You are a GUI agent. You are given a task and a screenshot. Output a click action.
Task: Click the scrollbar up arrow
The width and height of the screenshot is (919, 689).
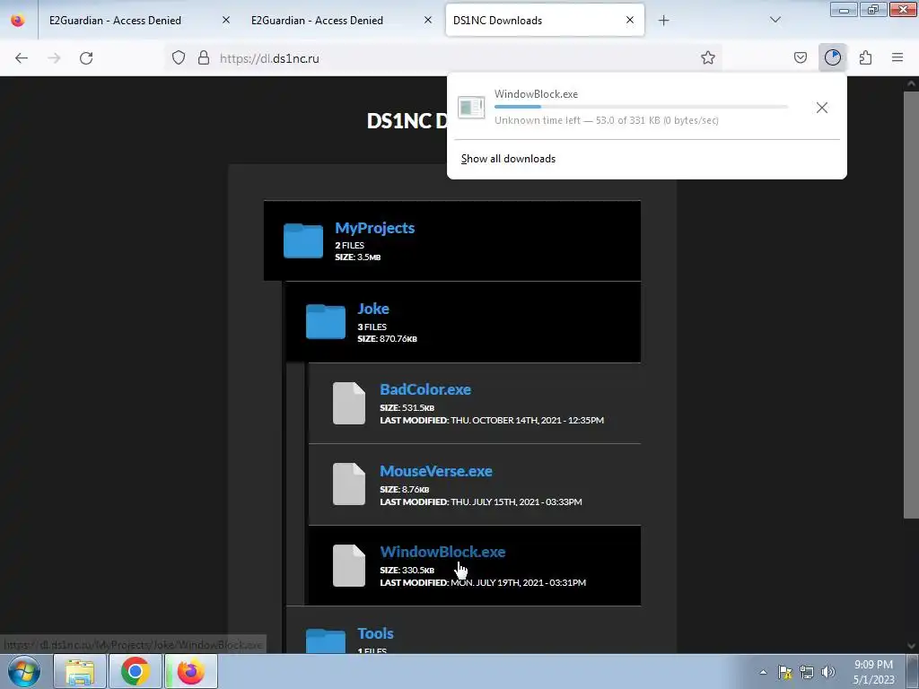pyautogui.click(x=911, y=83)
